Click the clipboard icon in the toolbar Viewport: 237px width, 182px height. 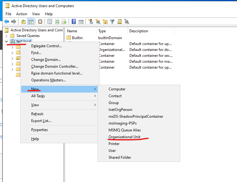[40, 22]
